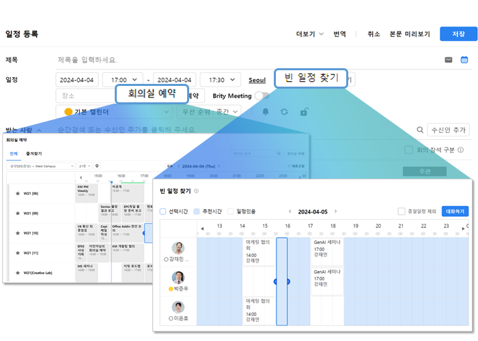Open info icon beside 빈 일정 찾기 heading
Image resolution: width=478 pixels, height=341 pixels.
[197, 191]
